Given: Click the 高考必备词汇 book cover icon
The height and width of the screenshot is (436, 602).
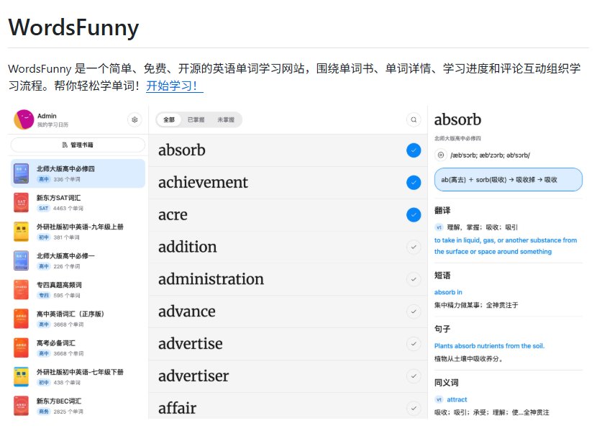Looking at the screenshot, I should pos(21,348).
